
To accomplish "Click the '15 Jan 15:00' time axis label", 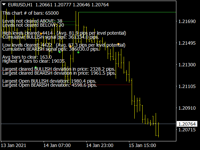I will pyautogui.click(x=142, y=145).
